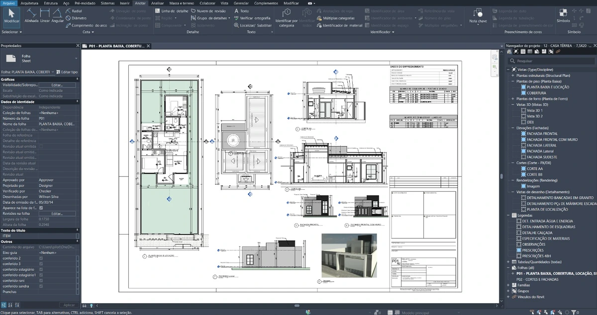Collapse the Vistas (Type/Discipline) tree node
The image size is (597, 315).
pyautogui.click(x=508, y=70)
